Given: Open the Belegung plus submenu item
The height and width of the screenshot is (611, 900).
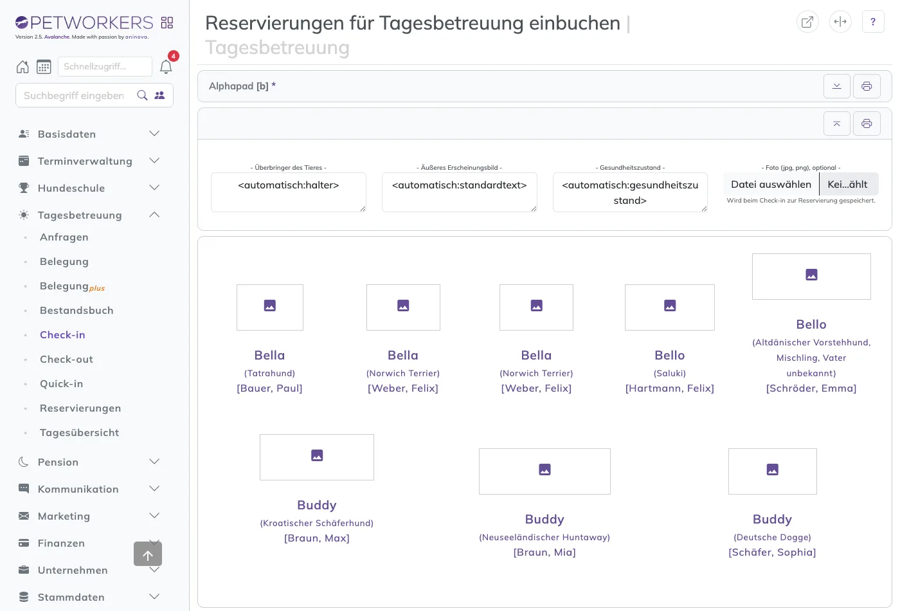Looking at the screenshot, I should point(72,286).
